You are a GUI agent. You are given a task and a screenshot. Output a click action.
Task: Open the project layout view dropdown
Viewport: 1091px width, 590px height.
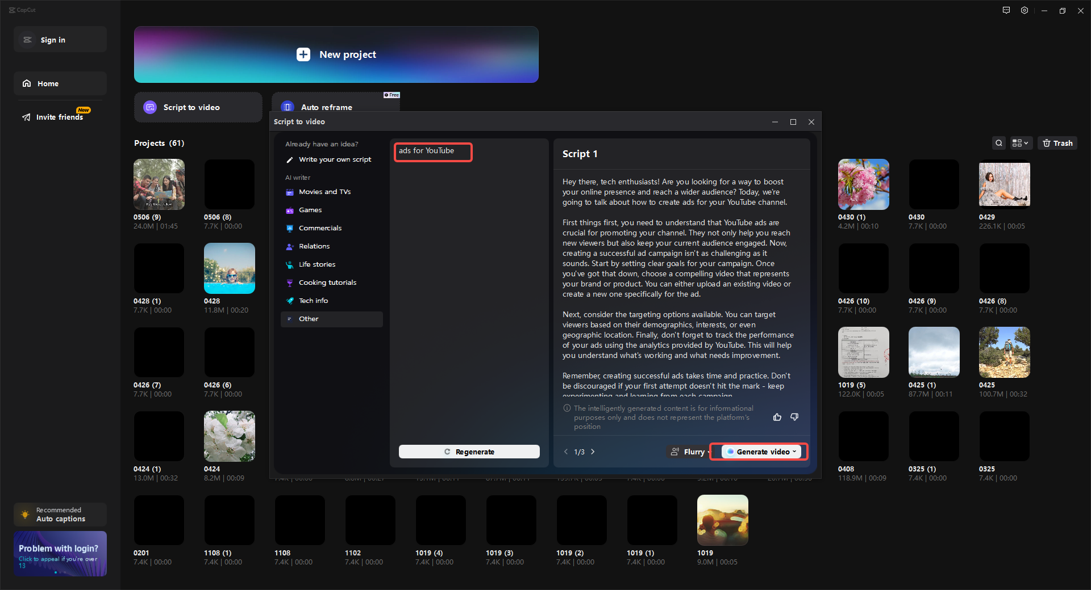pyautogui.click(x=1020, y=143)
